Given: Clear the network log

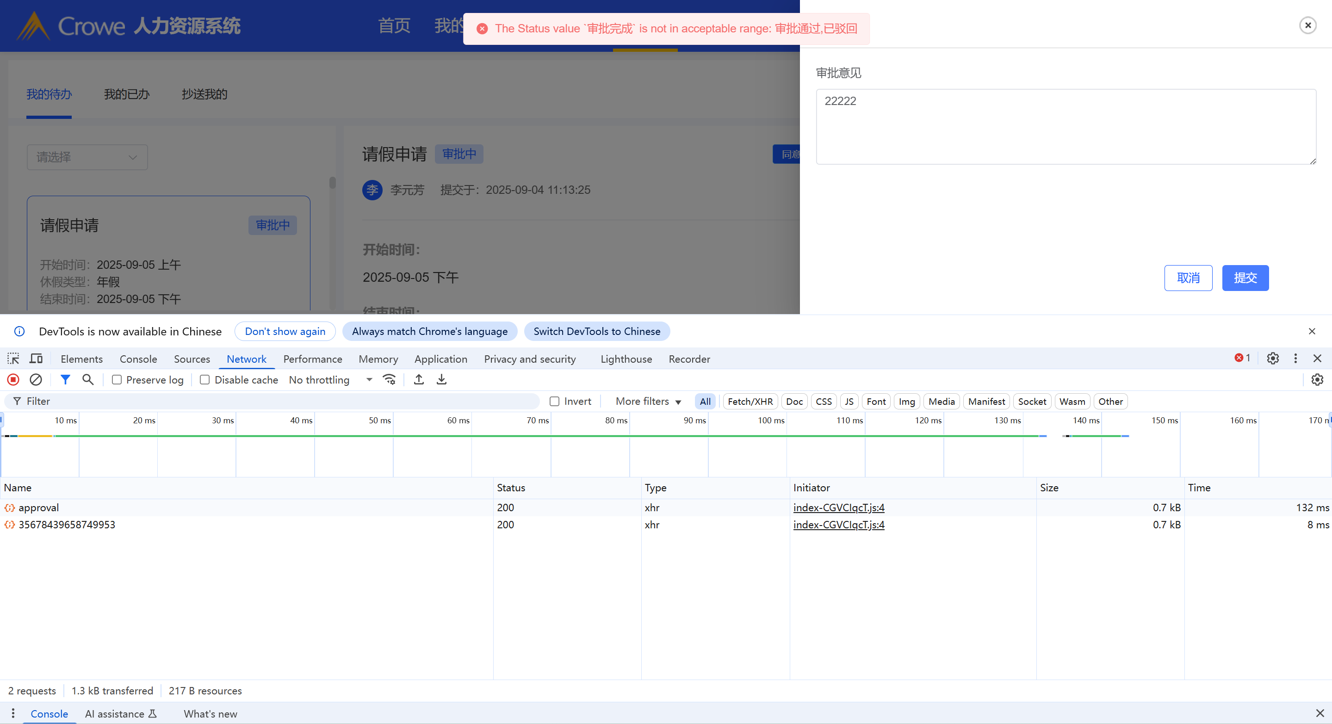Looking at the screenshot, I should point(36,380).
